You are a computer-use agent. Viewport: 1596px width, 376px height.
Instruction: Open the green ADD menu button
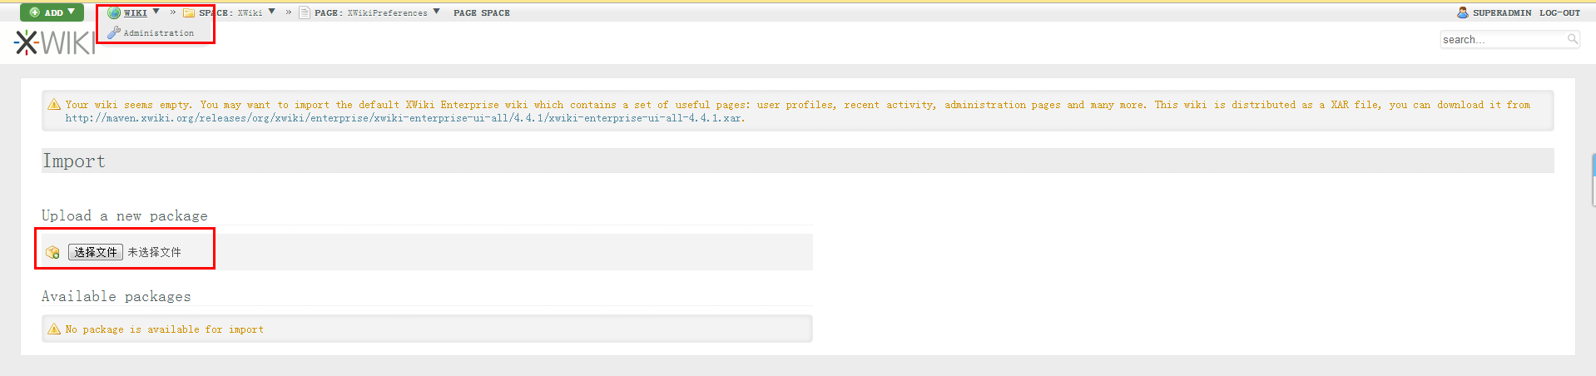tap(52, 12)
